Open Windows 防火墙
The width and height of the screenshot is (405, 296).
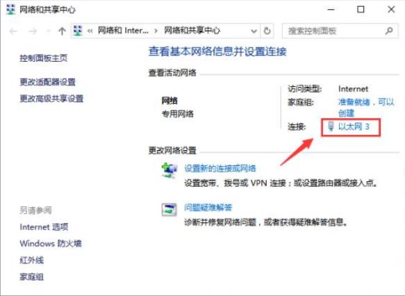(x=51, y=243)
